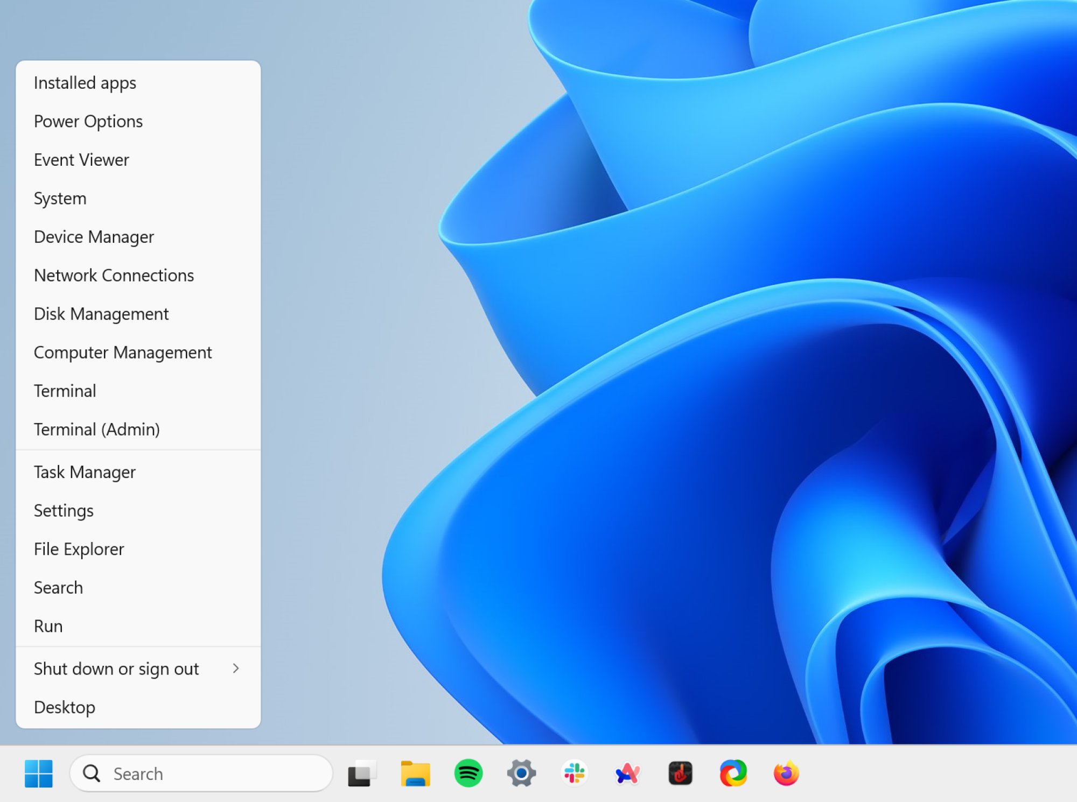Screen dimensions: 1077x802
Task: Select Disk Management from menu
Action: [101, 313]
